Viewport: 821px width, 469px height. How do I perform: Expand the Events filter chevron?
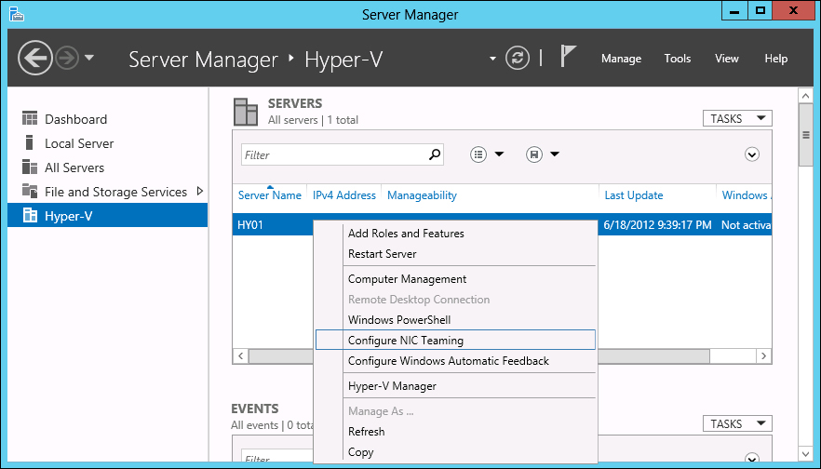pos(752,456)
